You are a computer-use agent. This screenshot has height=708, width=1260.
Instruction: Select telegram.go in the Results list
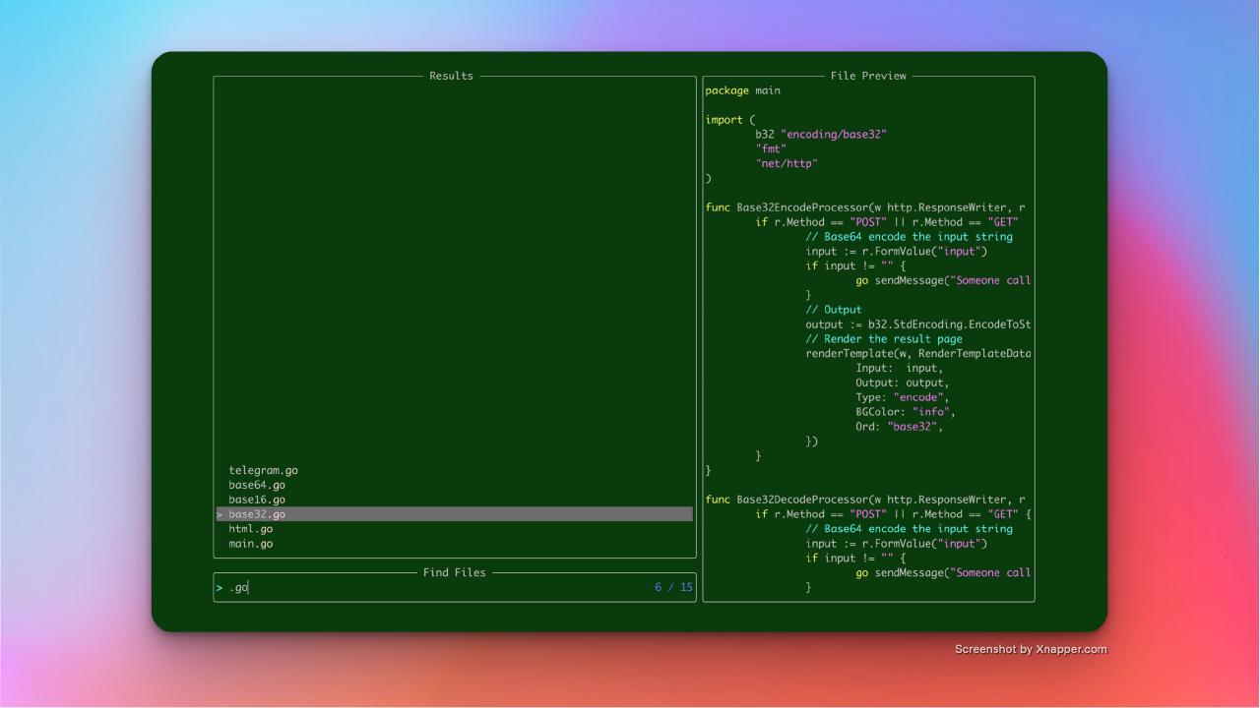pos(263,470)
